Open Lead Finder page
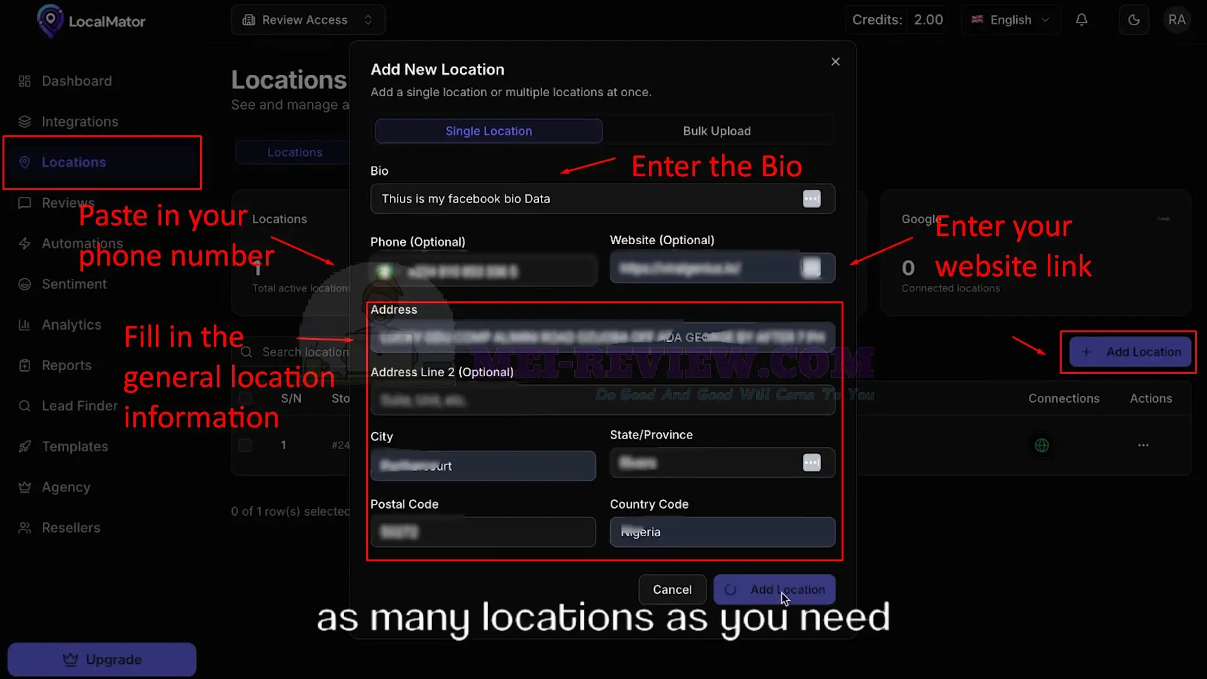 click(x=79, y=406)
